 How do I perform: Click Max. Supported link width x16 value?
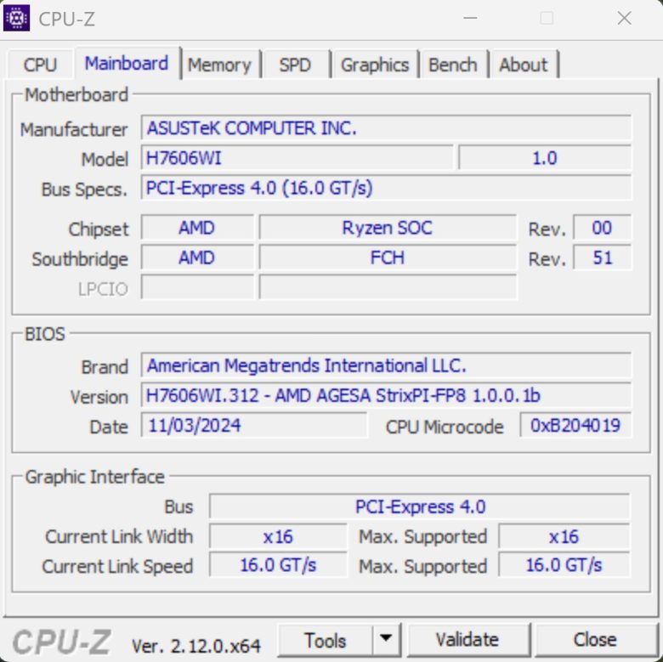(x=564, y=536)
